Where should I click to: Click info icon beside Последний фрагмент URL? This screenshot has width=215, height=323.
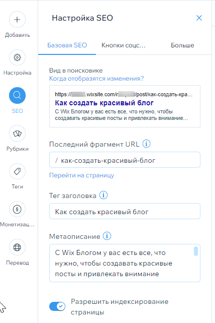(146, 144)
